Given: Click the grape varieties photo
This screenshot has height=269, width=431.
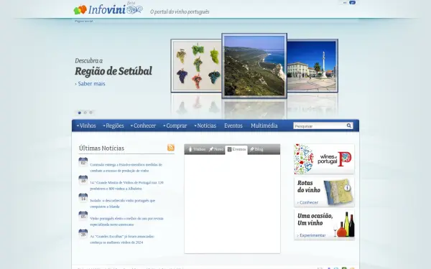Looking at the screenshot, I should coord(196,65).
